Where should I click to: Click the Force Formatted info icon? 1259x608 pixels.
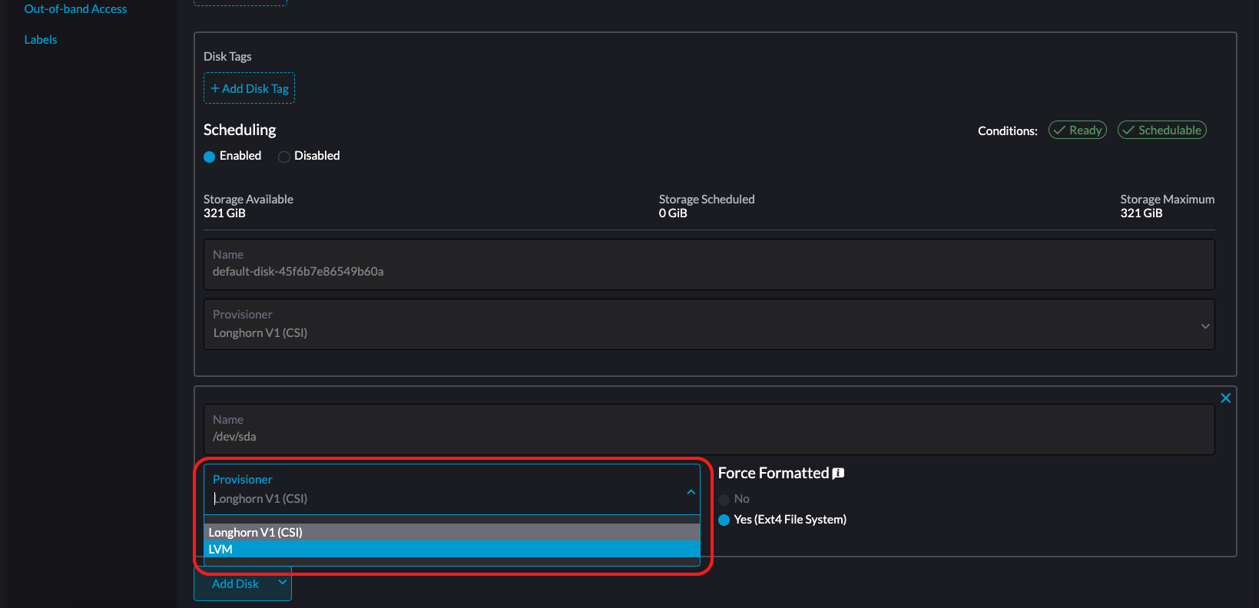click(837, 473)
